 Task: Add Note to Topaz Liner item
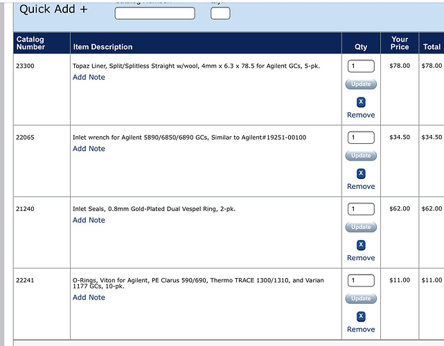point(89,77)
